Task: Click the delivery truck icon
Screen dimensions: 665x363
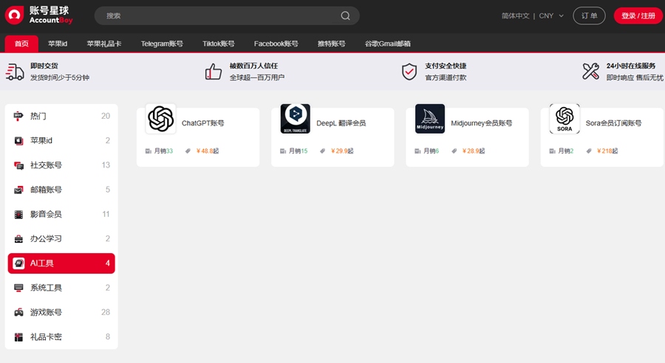Action: [15, 72]
